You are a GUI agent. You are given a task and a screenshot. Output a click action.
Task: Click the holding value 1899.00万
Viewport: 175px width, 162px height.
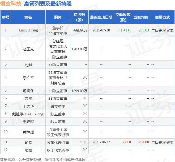(79, 91)
